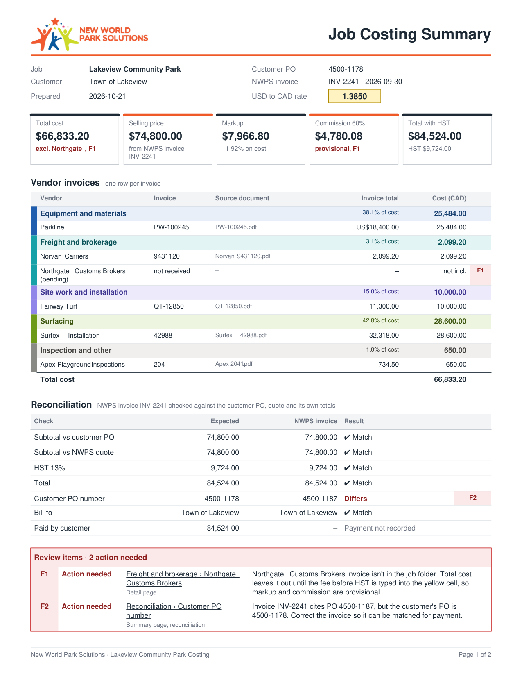Click the US$18,400.00 invoice total
This screenshot has height=676, width=522.
point(377,227)
